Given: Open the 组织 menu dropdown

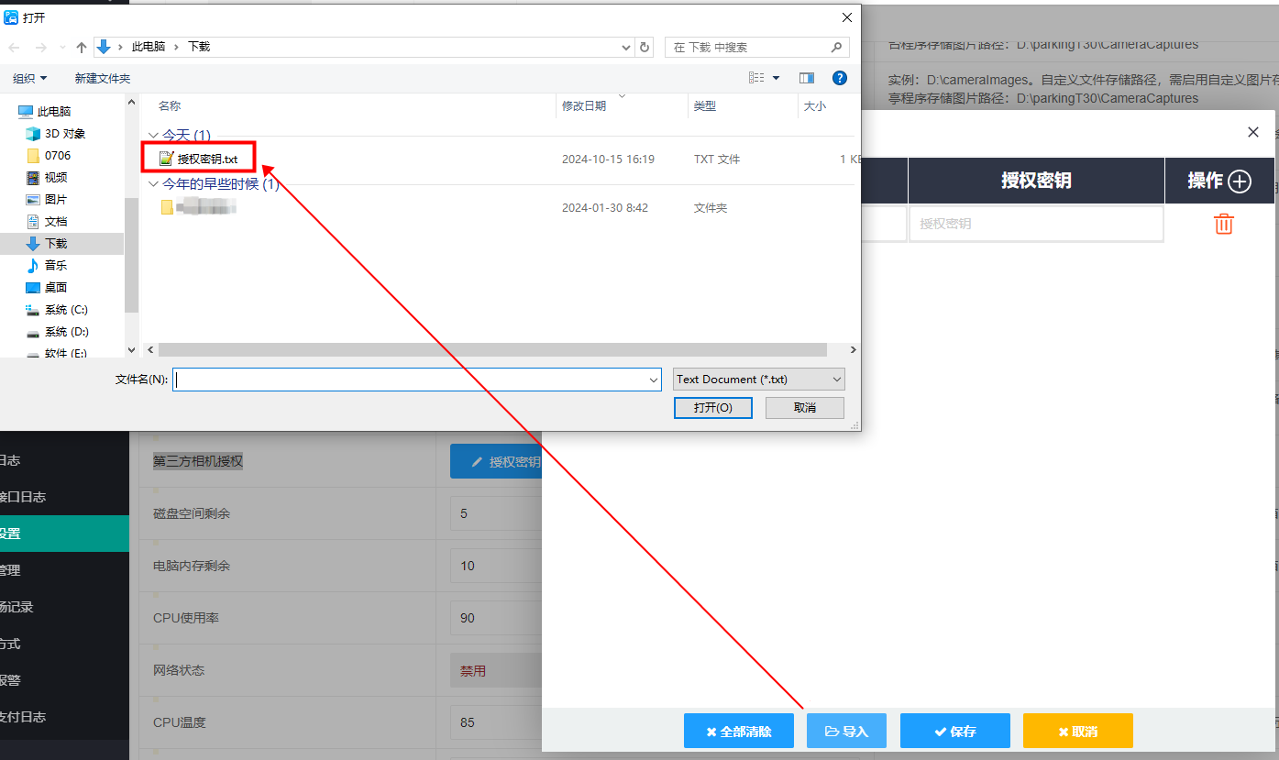Looking at the screenshot, I should point(30,79).
